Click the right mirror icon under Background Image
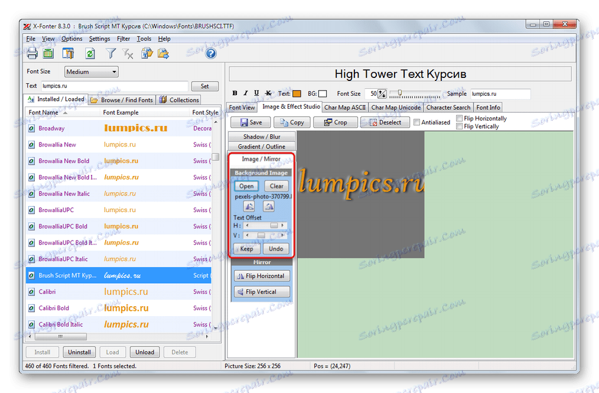 click(x=269, y=206)
